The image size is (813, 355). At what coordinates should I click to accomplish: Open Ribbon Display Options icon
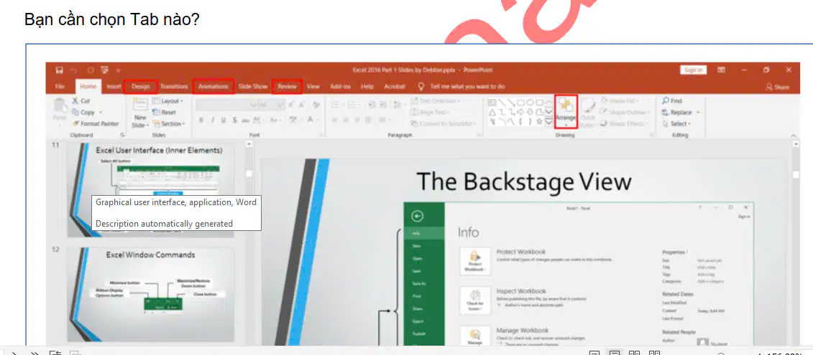(x=721, y=70)
